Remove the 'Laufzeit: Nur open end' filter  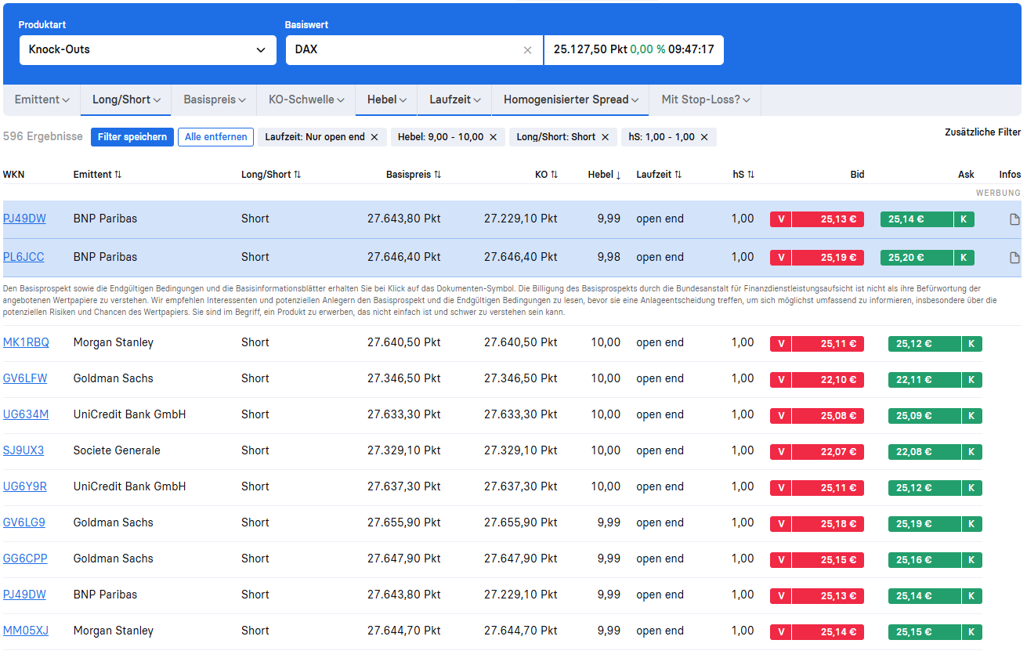coord(374,137)
